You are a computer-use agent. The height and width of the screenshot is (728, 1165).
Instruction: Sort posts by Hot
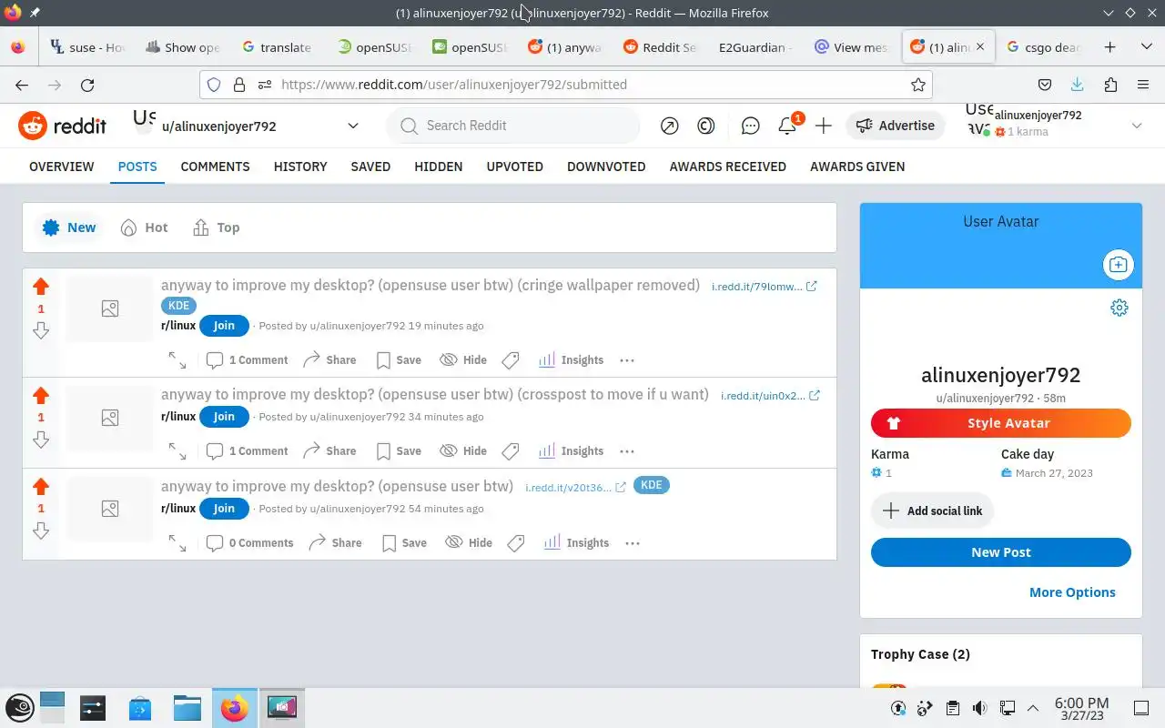click(x=145, y=227)
